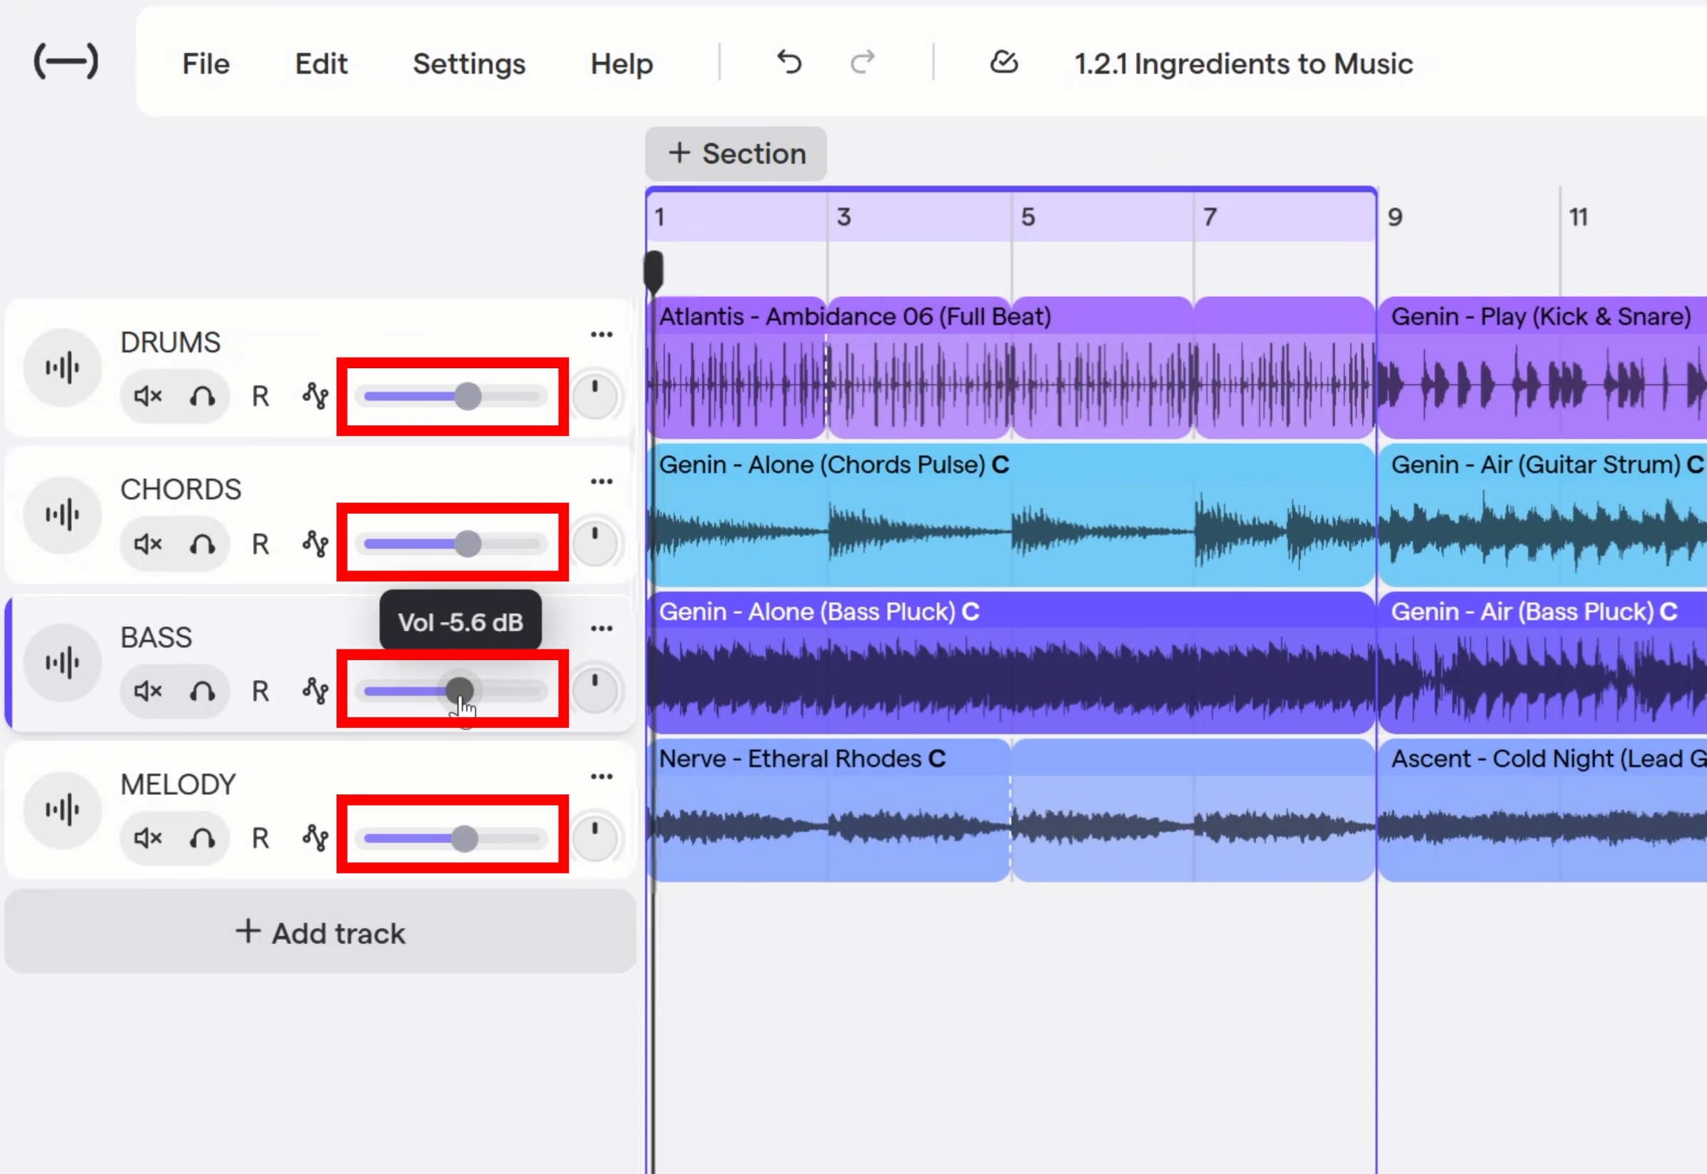Add a new section
Screen dimensions: 1707x1174
pos(736,153)
